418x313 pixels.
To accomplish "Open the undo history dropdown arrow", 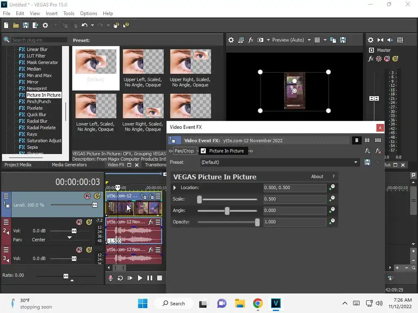I will click(92, 25).
